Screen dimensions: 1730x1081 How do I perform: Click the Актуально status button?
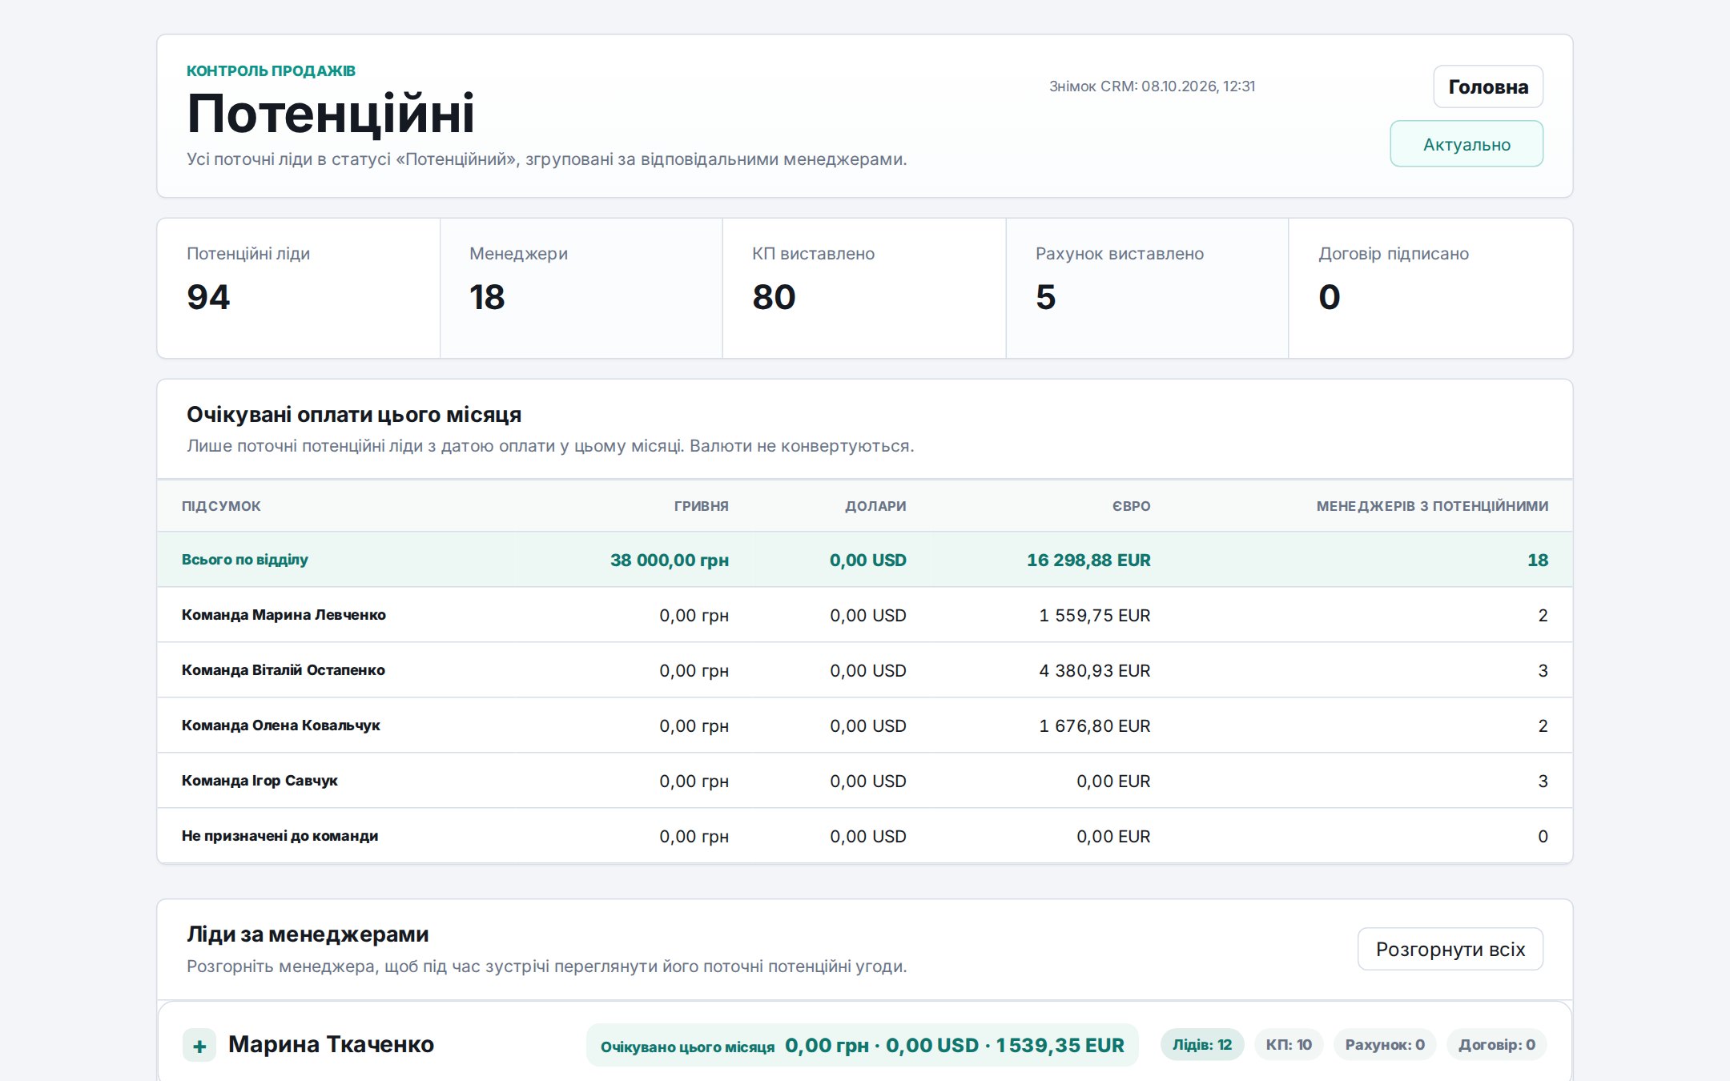tap(1466, 144)
